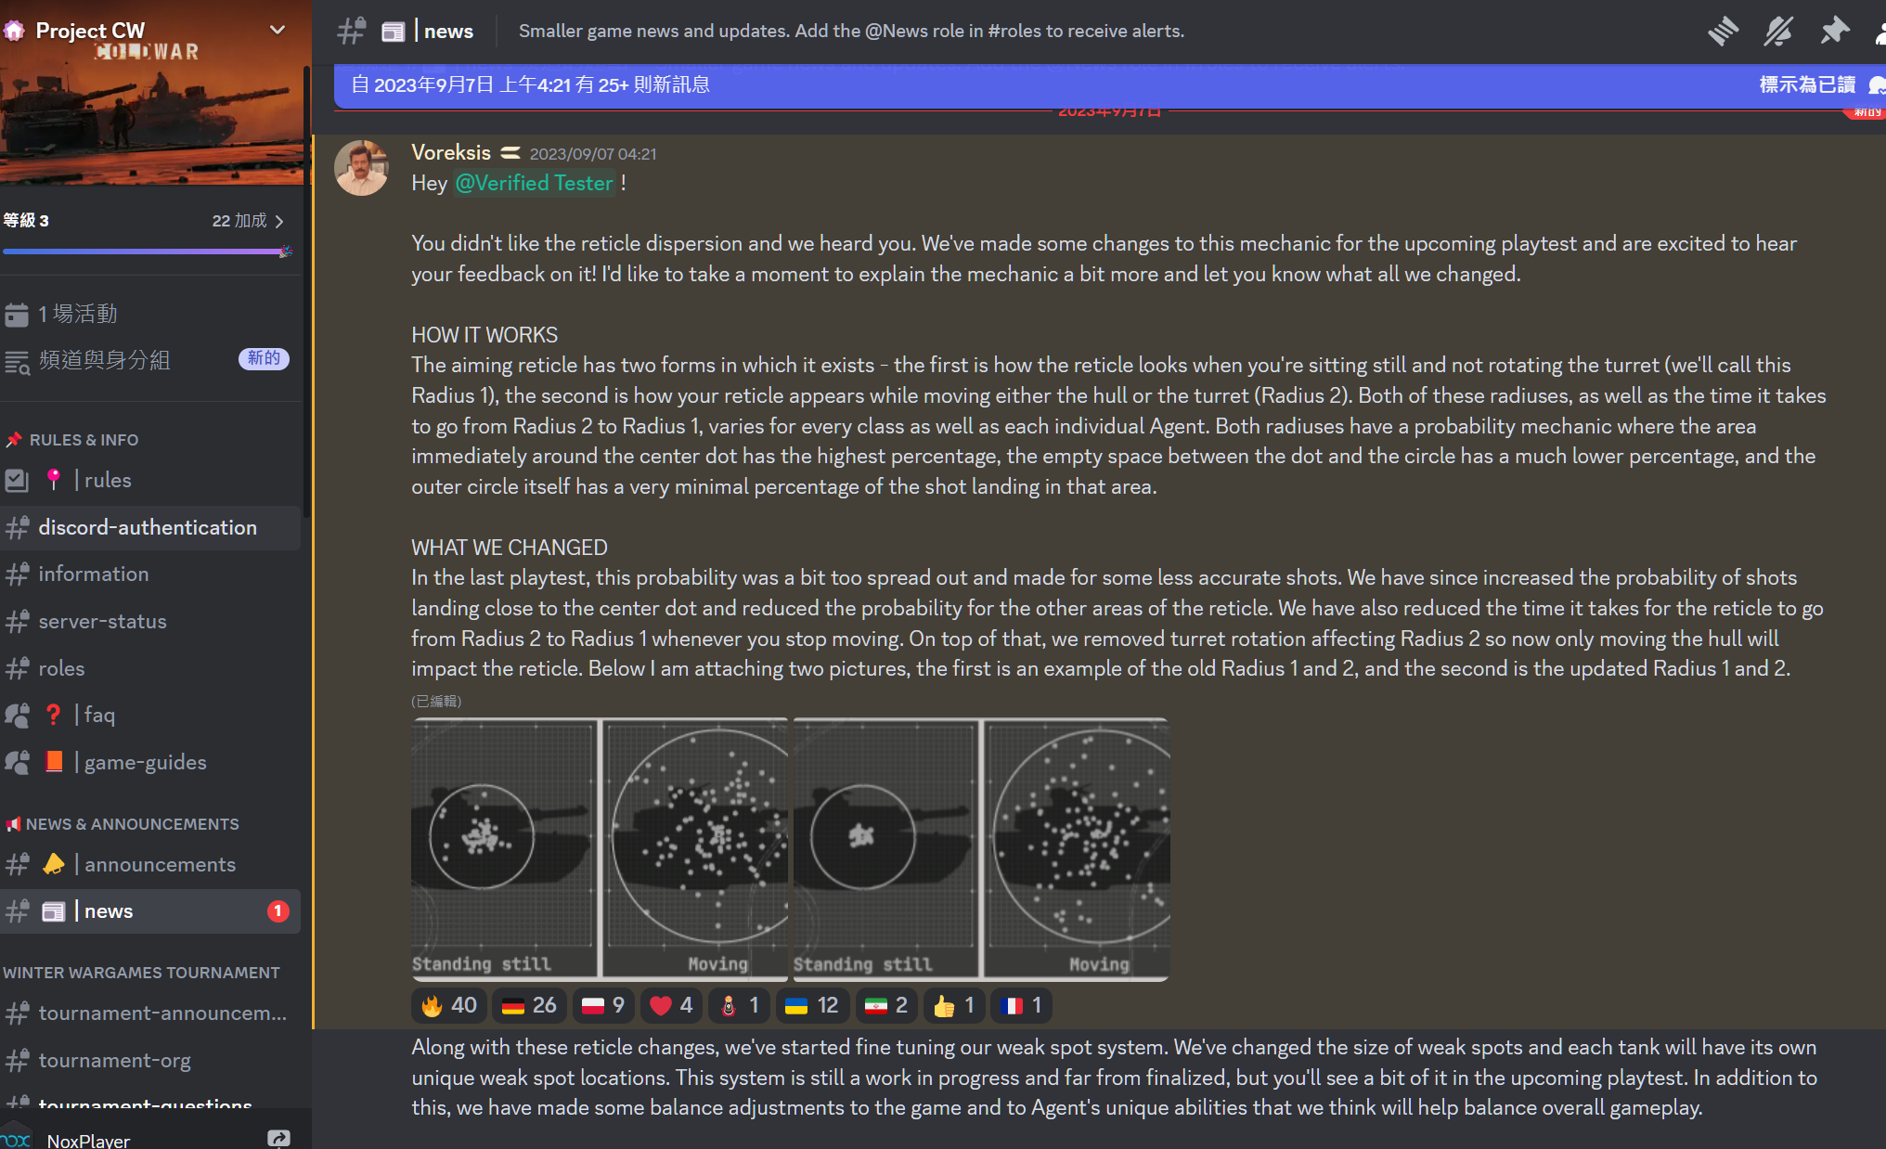Open the Threads icon in header
This screenshot has width=1886, height=1149.
coord(1723,31)
